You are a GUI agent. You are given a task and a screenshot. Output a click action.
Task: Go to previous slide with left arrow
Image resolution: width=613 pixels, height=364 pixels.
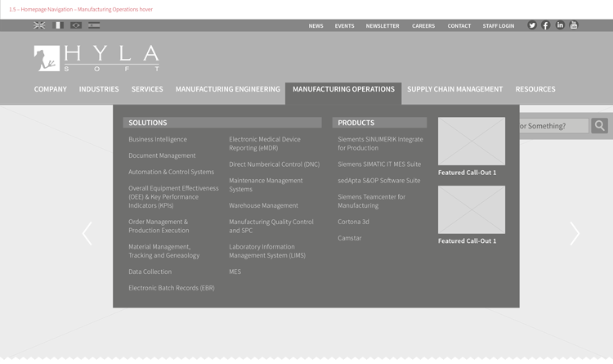pos(87,234)
